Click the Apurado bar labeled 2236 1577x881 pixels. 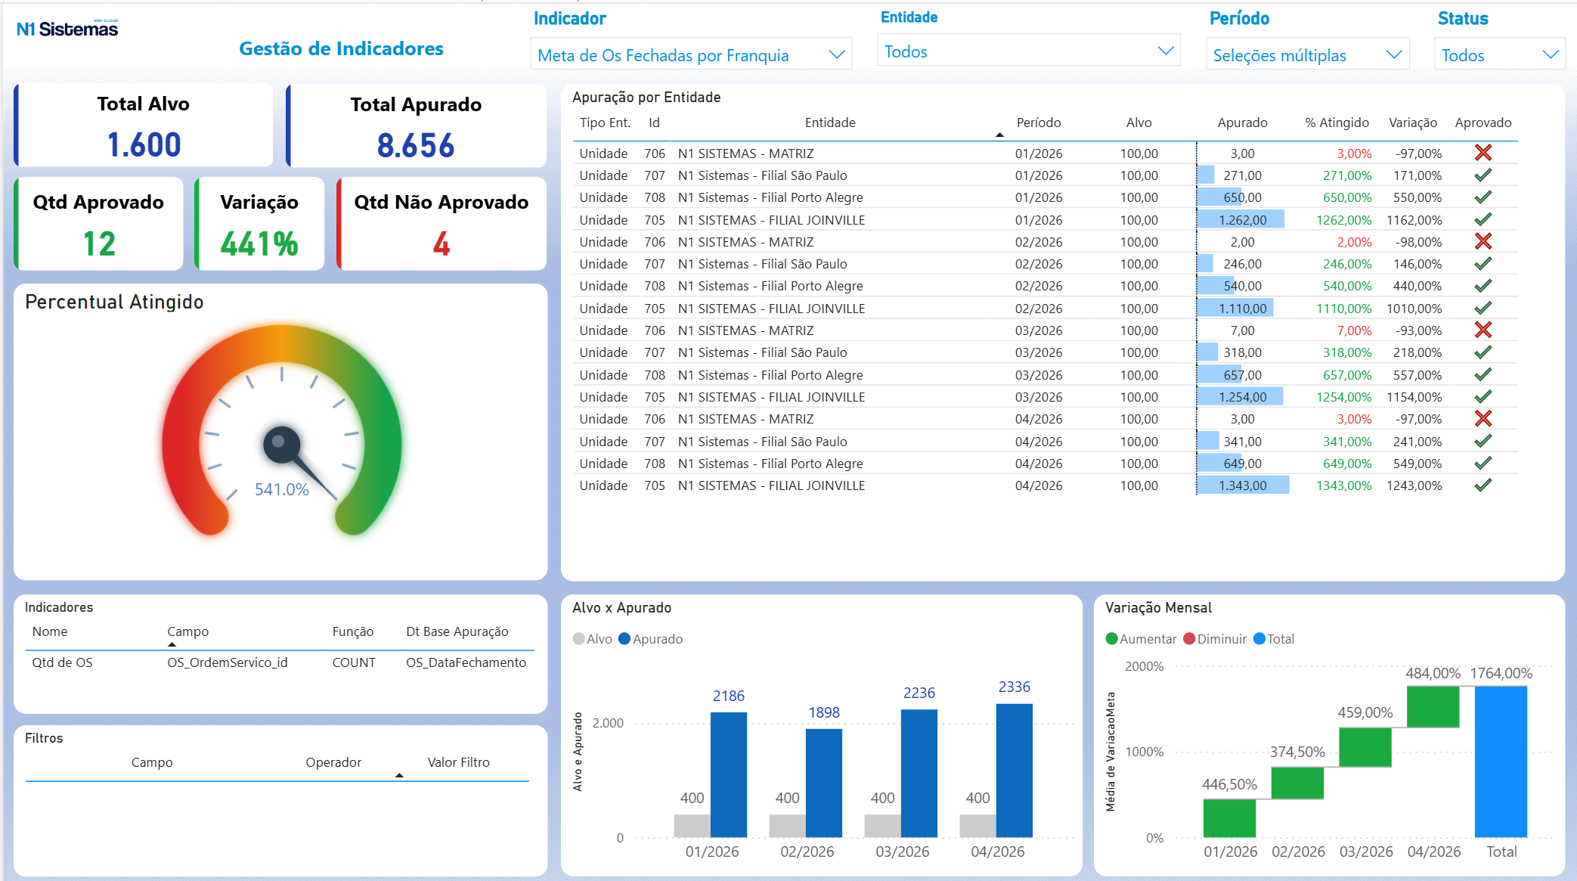coord(919,773)
